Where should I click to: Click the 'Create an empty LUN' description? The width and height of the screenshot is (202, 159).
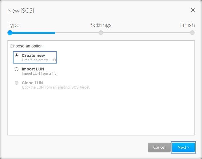coord(39,60)
